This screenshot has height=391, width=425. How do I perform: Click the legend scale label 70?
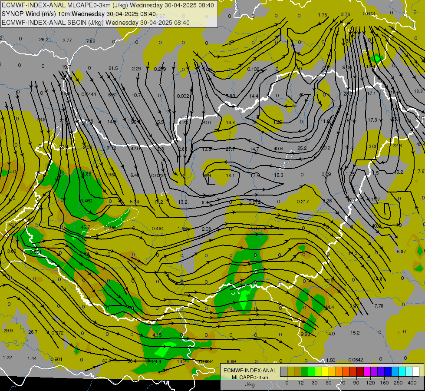click(343, 383)
